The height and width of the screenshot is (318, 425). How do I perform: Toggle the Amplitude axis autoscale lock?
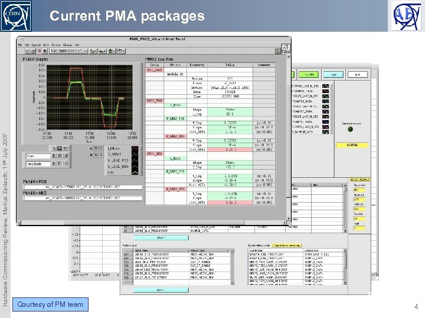click(54, 163)
